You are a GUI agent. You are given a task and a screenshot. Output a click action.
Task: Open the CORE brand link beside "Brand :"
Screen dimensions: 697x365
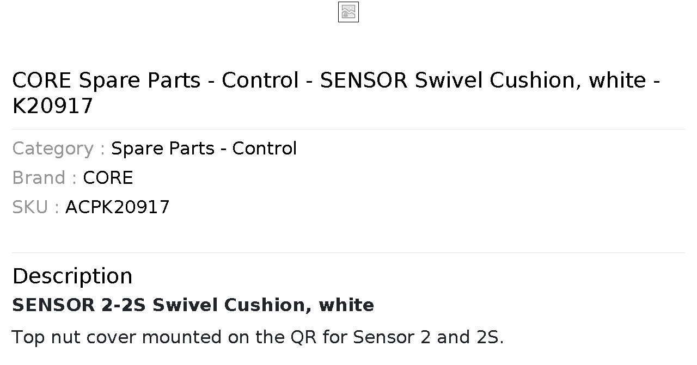pos(108,178)
